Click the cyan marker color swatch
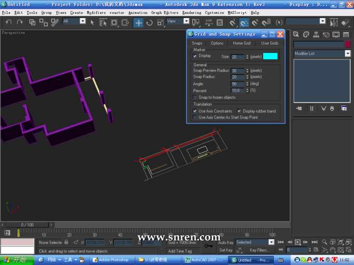This screenshot has height=265, width=354. tap(270, 56)
